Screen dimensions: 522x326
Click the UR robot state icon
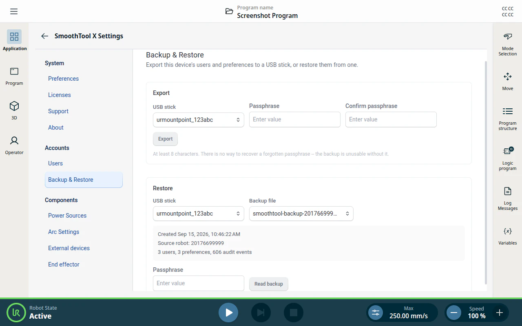[x=16, y=313]
